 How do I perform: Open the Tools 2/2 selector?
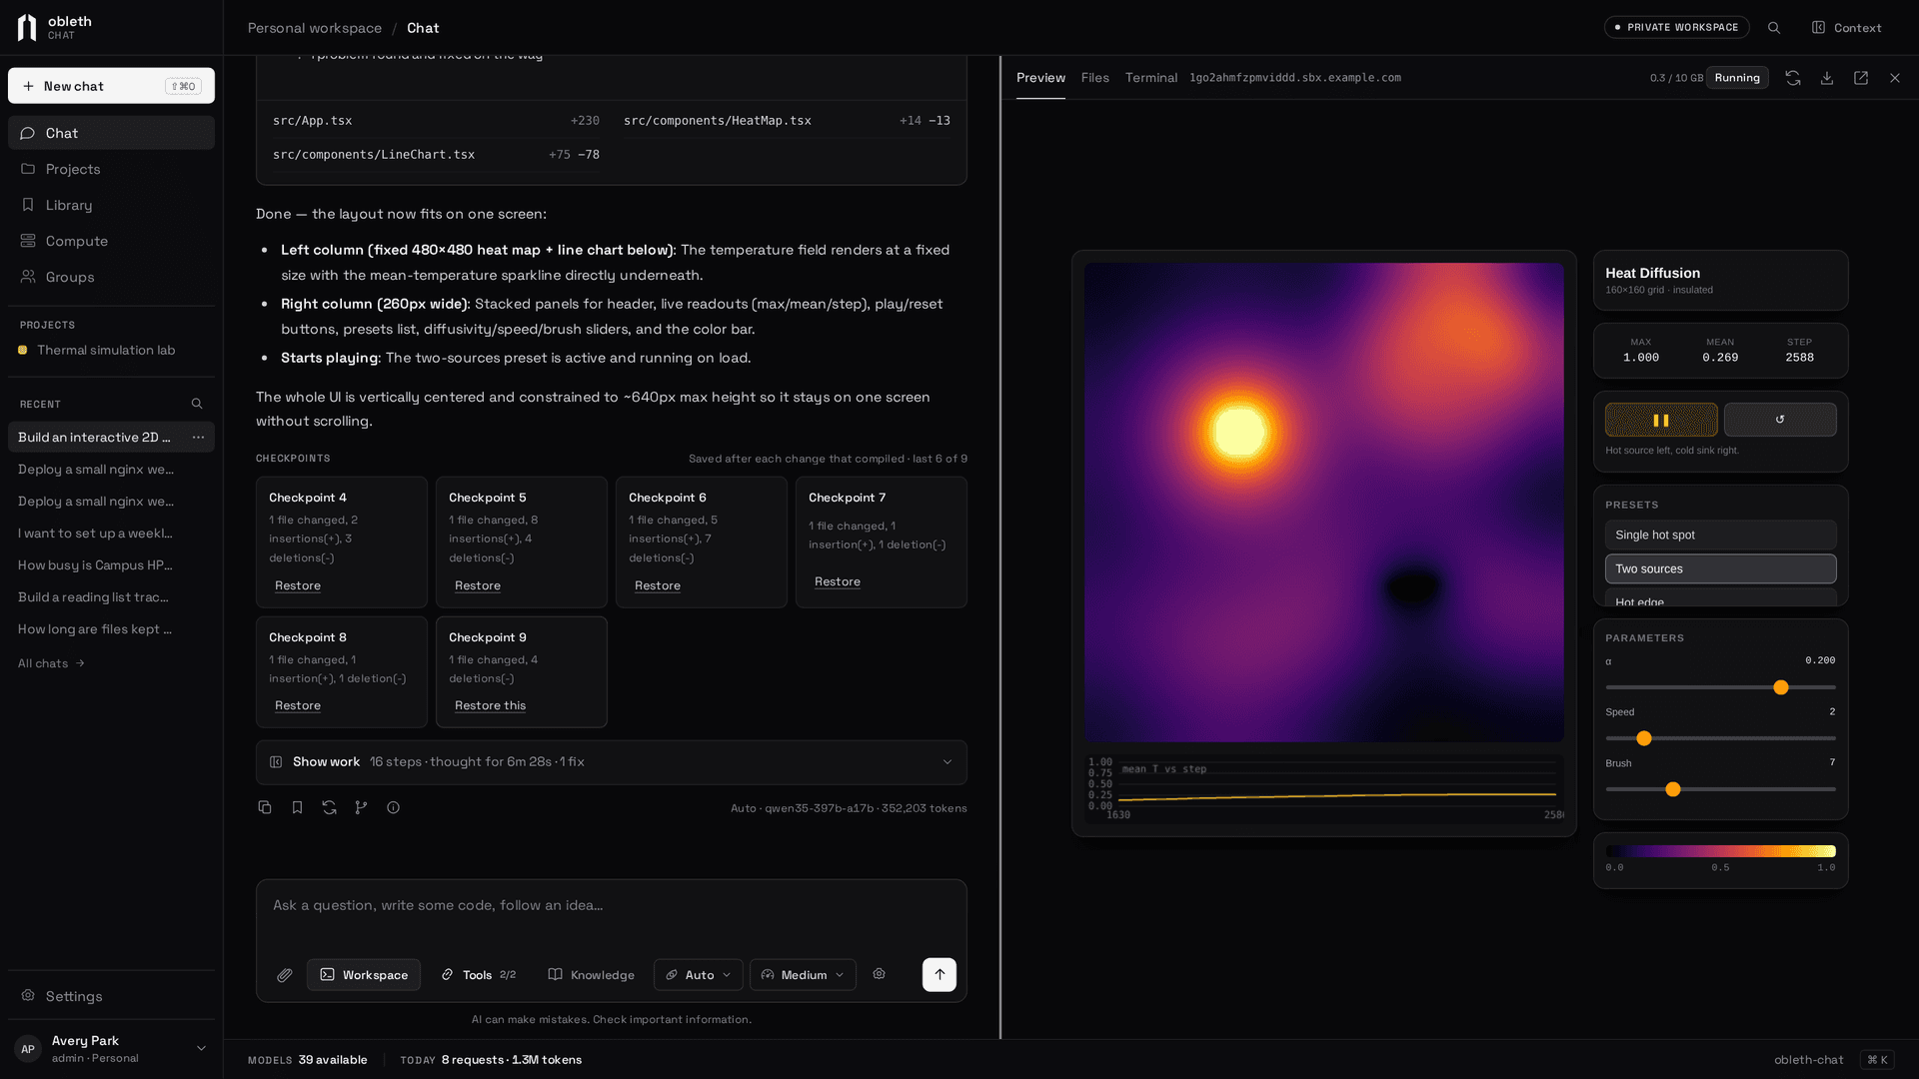(479, 975)
